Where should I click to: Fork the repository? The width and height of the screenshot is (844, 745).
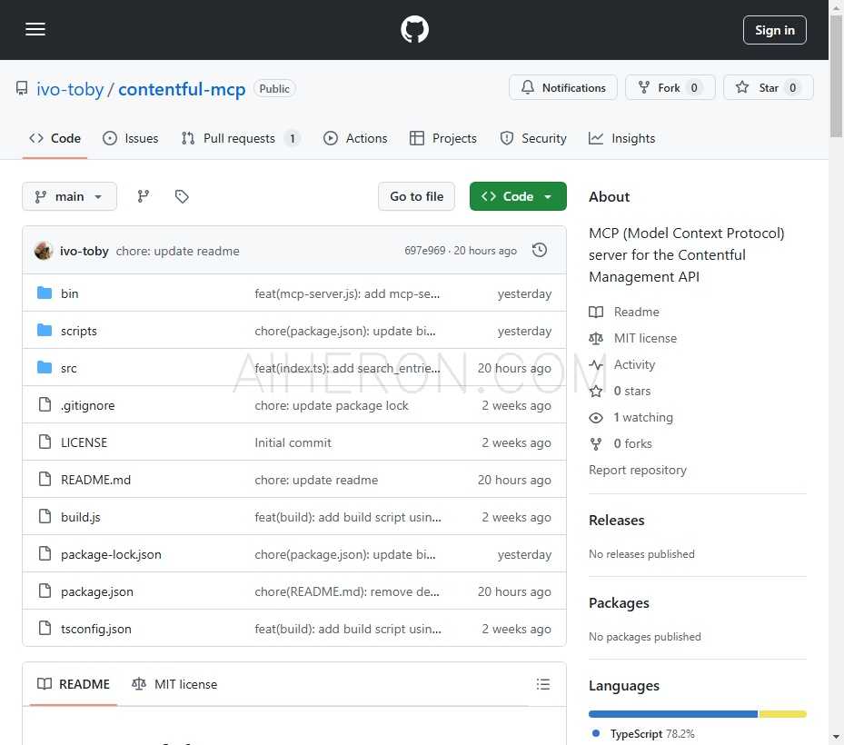(670, 87)
